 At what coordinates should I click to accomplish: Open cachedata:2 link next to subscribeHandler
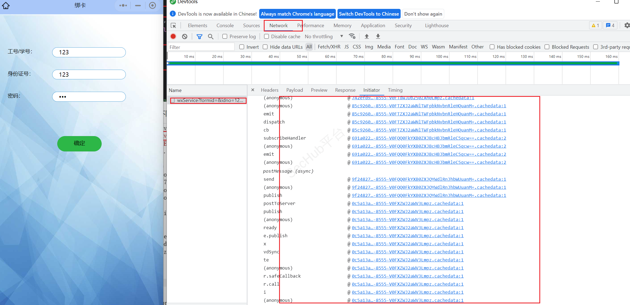(429, 138)
